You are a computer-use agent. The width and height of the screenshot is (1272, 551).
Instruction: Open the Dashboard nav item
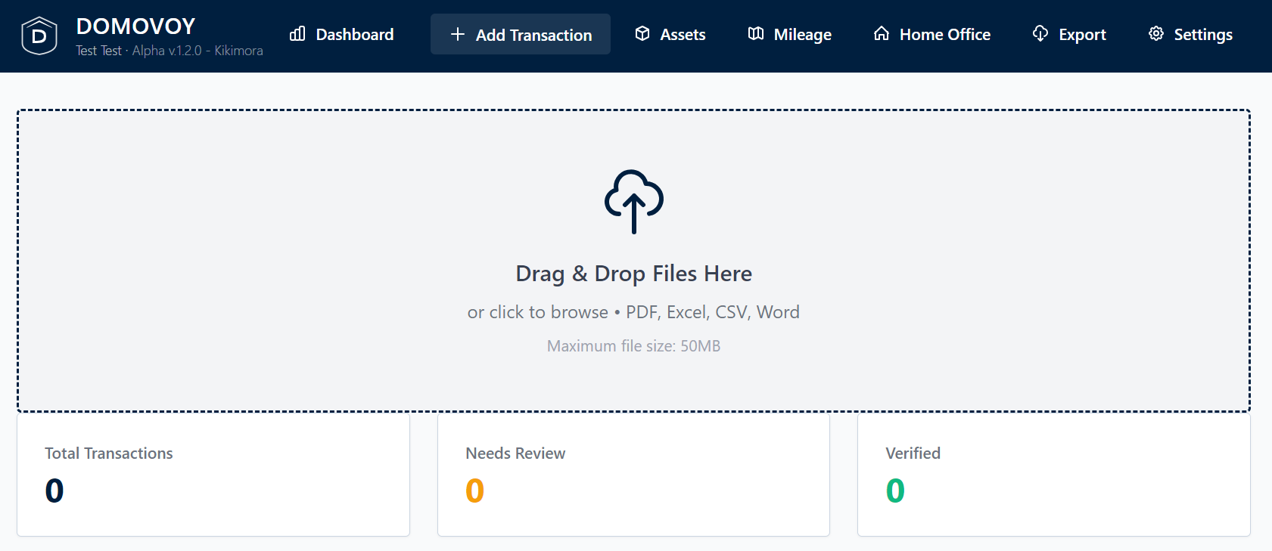pos(342,34)
